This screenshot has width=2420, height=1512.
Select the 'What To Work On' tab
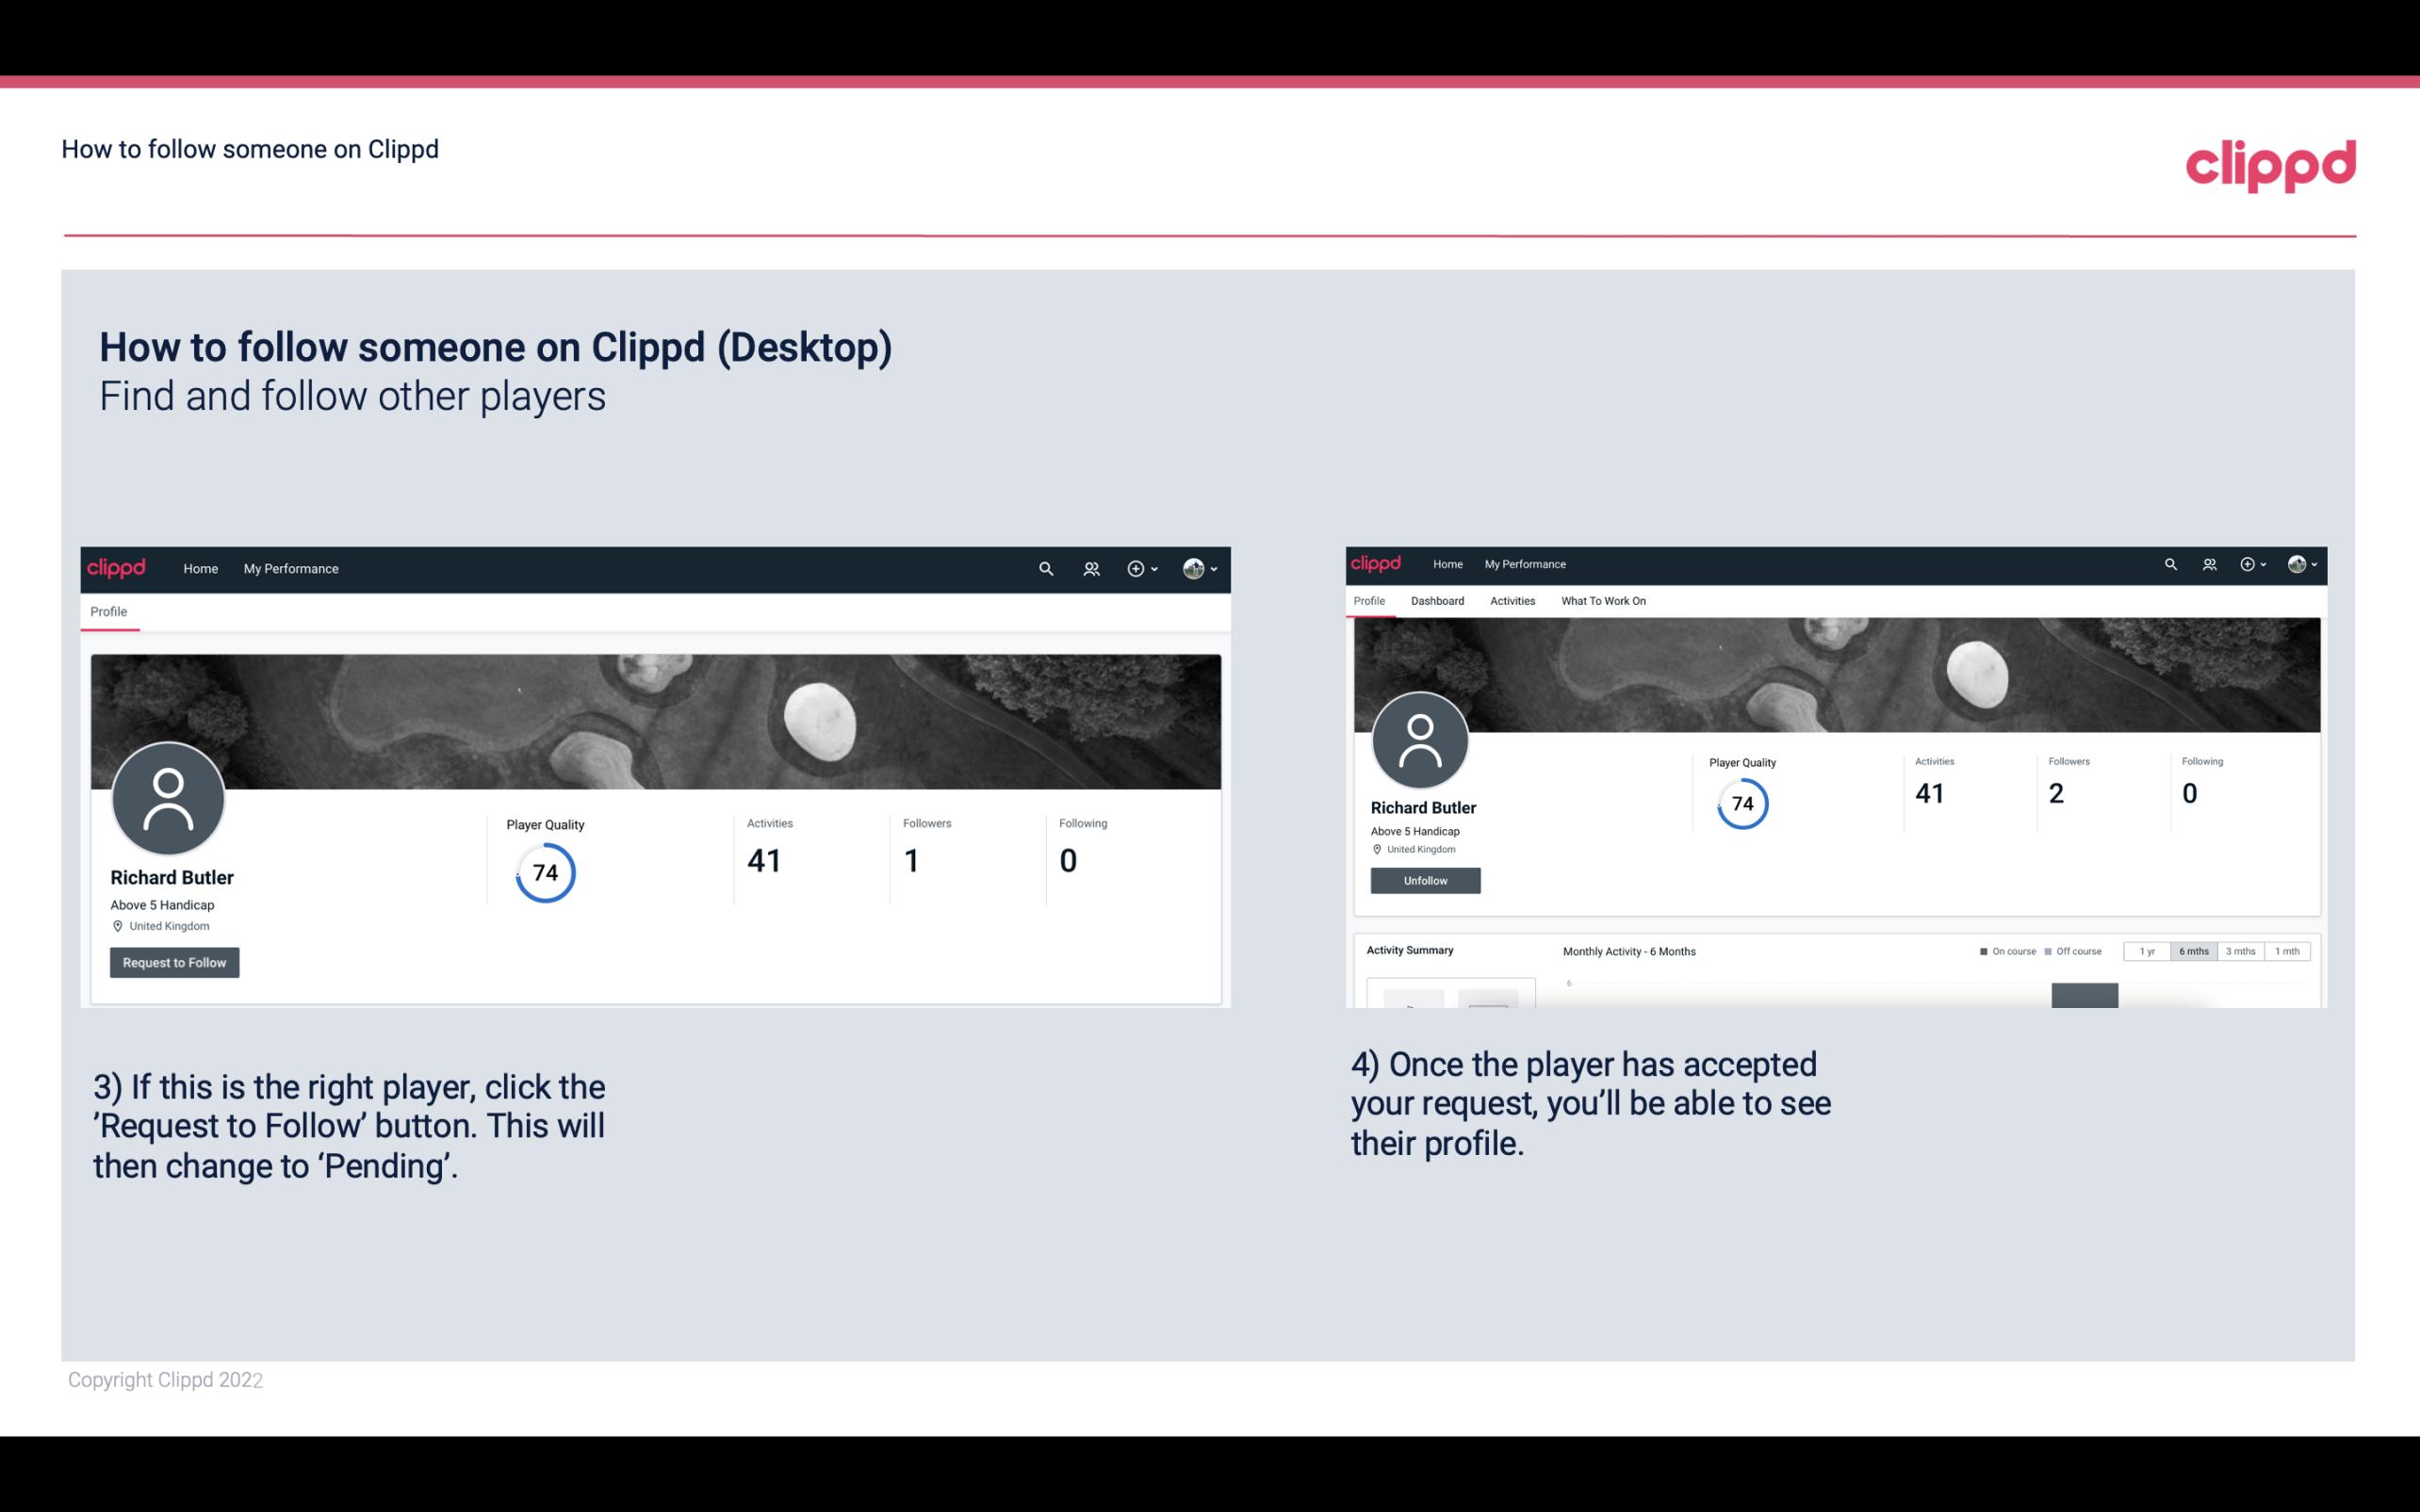[1603, 601]
